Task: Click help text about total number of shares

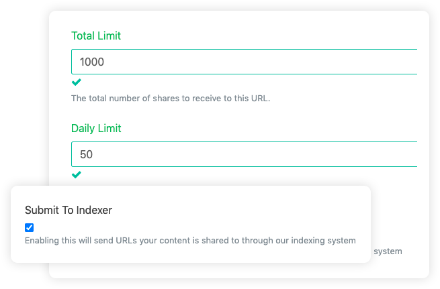Action: (x=170, y=98)
